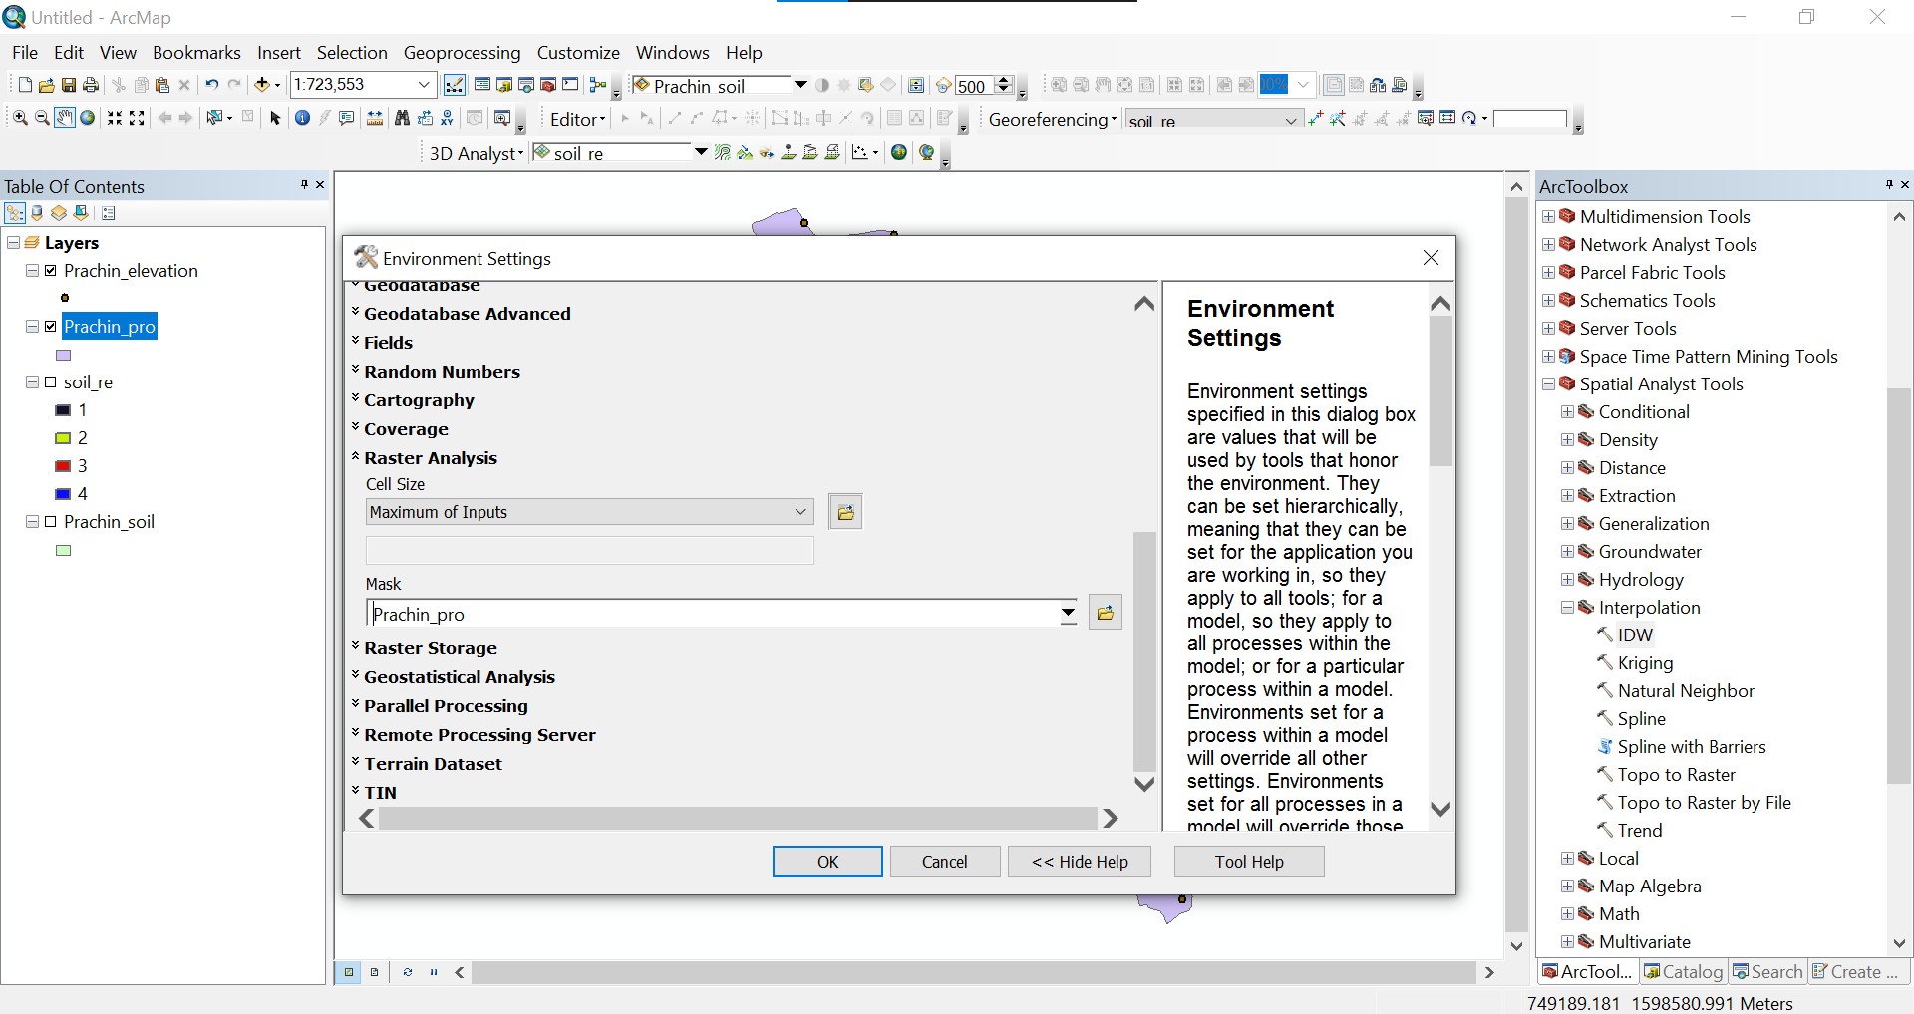Open the Cell Size dropdown
The height and width of the screenshot is (1014, 1914).
tap(800, 512)
